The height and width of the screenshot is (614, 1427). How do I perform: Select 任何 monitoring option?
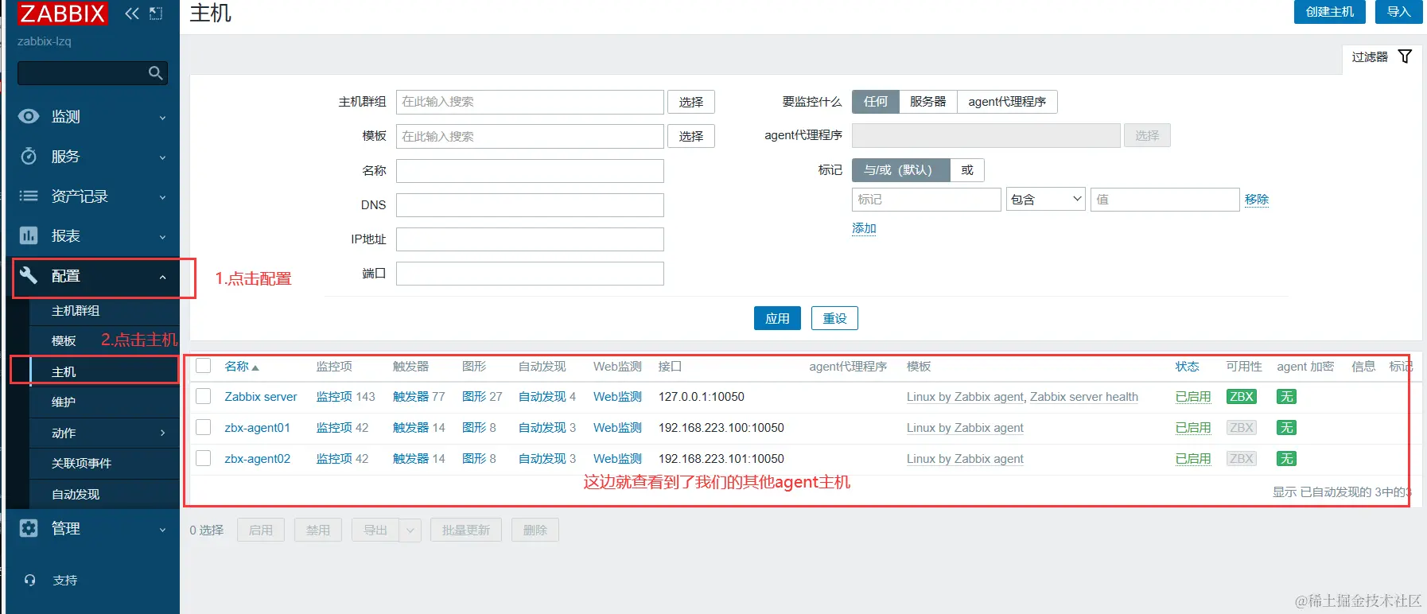[876, 102]
